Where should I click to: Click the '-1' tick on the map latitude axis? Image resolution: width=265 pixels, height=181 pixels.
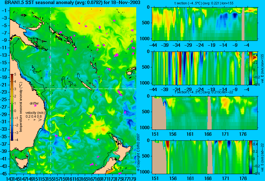click(x=4, y=11)
